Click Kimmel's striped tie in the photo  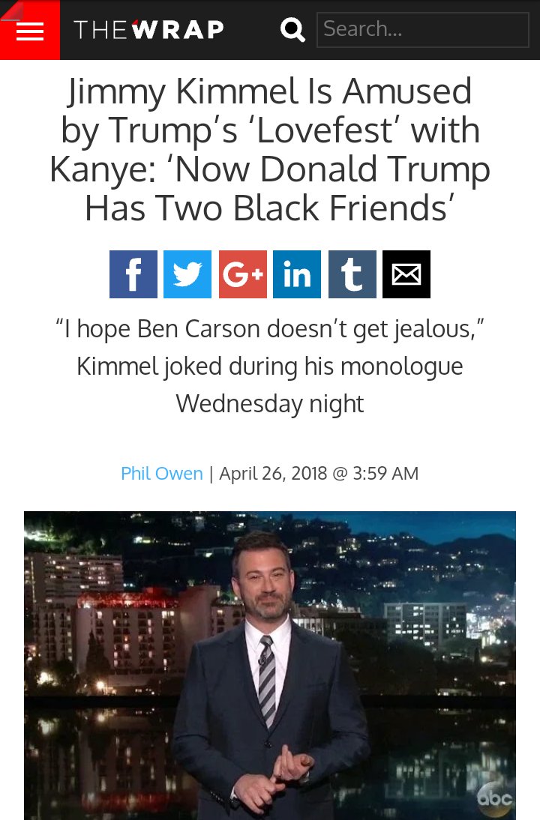coord(267,680)
